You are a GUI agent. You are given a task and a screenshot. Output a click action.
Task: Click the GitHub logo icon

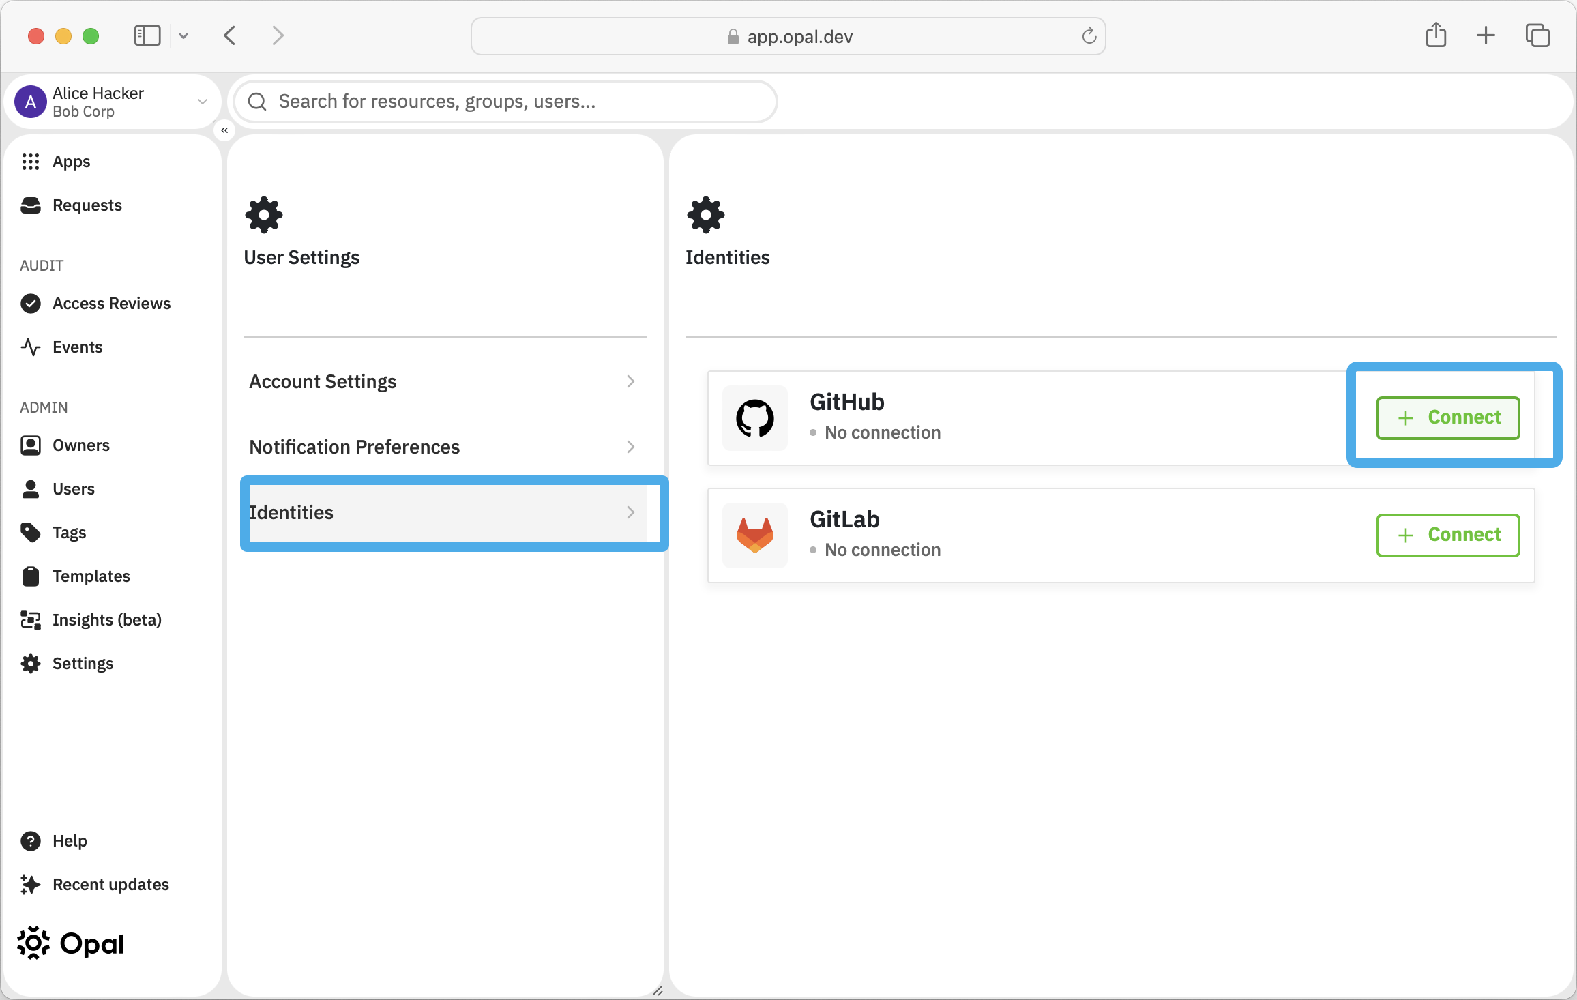click(x=755, y=418)
